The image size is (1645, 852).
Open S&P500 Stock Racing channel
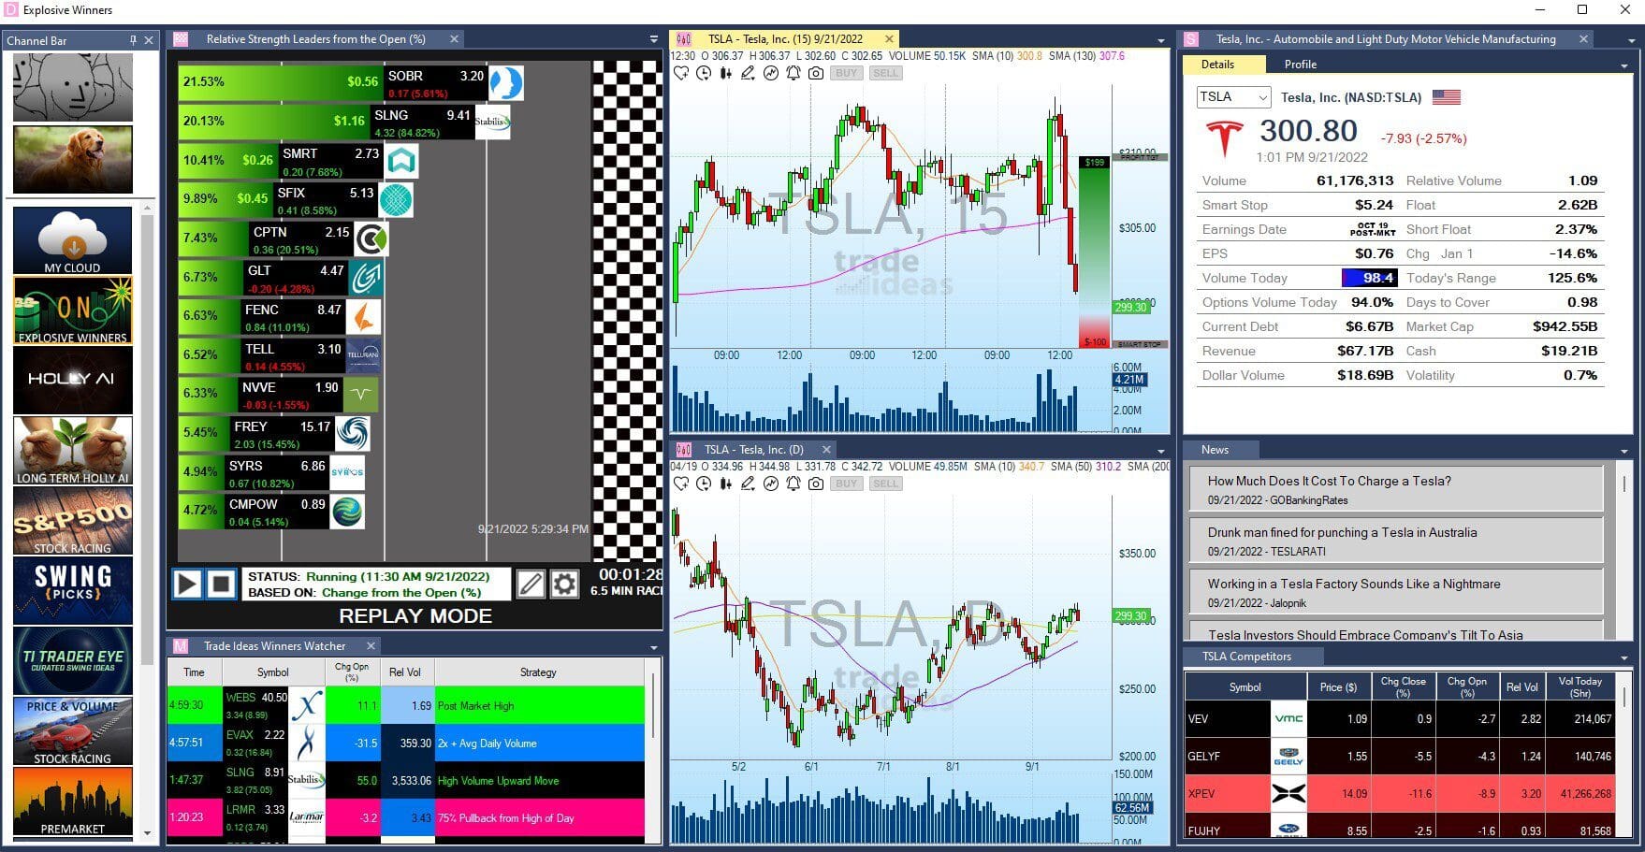[73, 521]
